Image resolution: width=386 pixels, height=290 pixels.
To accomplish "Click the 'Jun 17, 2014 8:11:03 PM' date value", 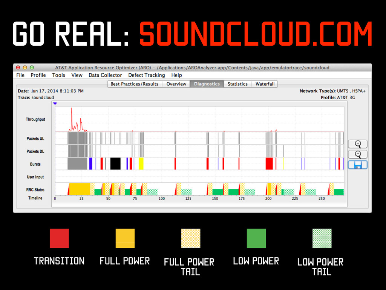I will 57,91.
